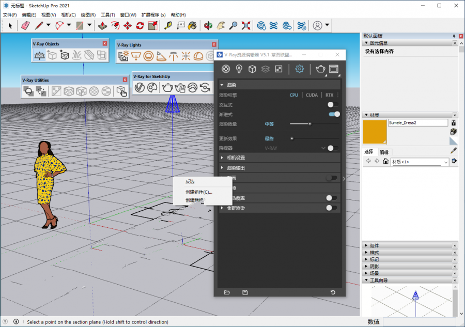Open the V-RAY denoiser type dropdown
Image resolution: width=465 pixels, height=327 pixels.
pyautogui.click(x=295, y=148)
